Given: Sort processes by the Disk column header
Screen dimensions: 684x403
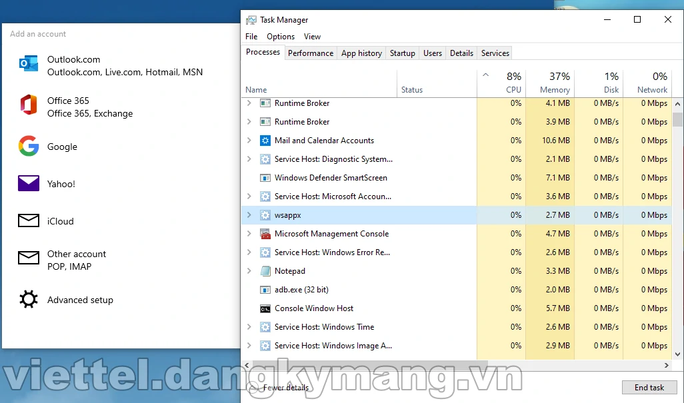Looking at the screenshot, I should (x=599, y=83).
